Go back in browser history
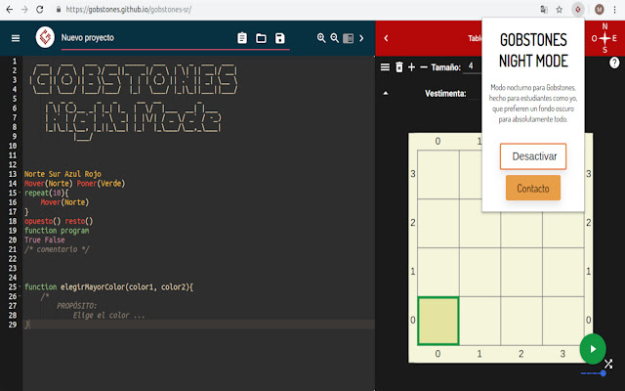625x391 pixels. (9, 9)
